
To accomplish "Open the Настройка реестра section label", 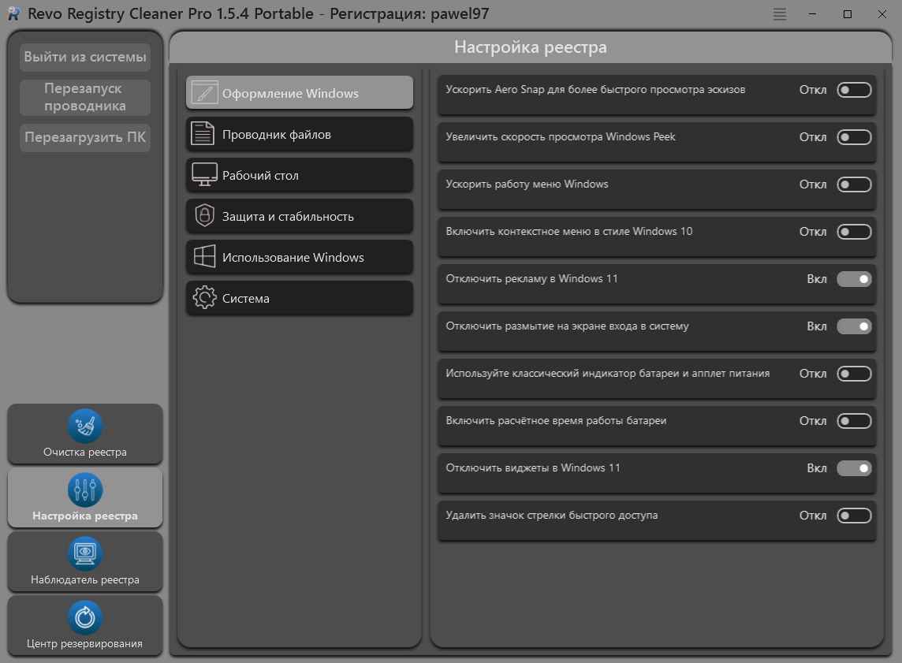I will click(85, 516).
